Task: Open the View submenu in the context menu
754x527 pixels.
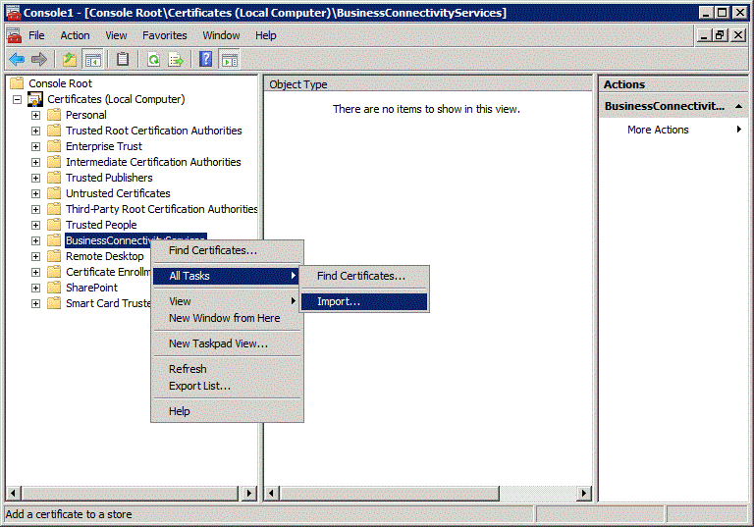Action: 227,301
